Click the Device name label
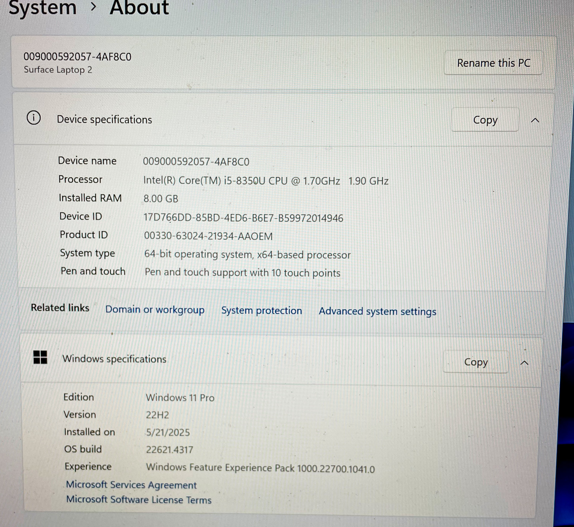Viewport: 574px width, 527px height. pos(87,161)
